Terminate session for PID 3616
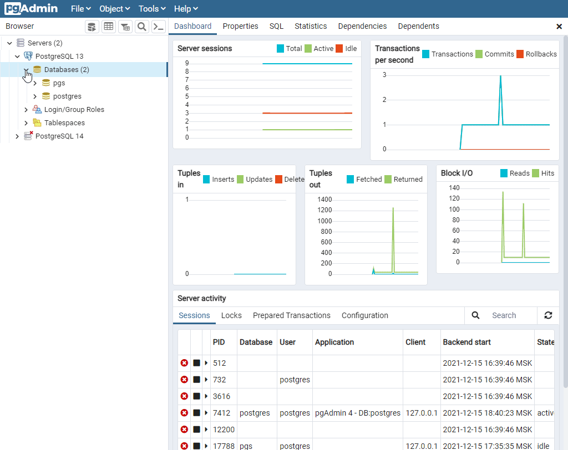The height and width of the screenshot is (450, 568). pyautogui.click(x=184, y=396)
